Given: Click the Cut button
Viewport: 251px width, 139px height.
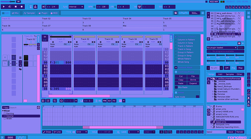Looking at the screenshot, I should (x=181, y=76).
